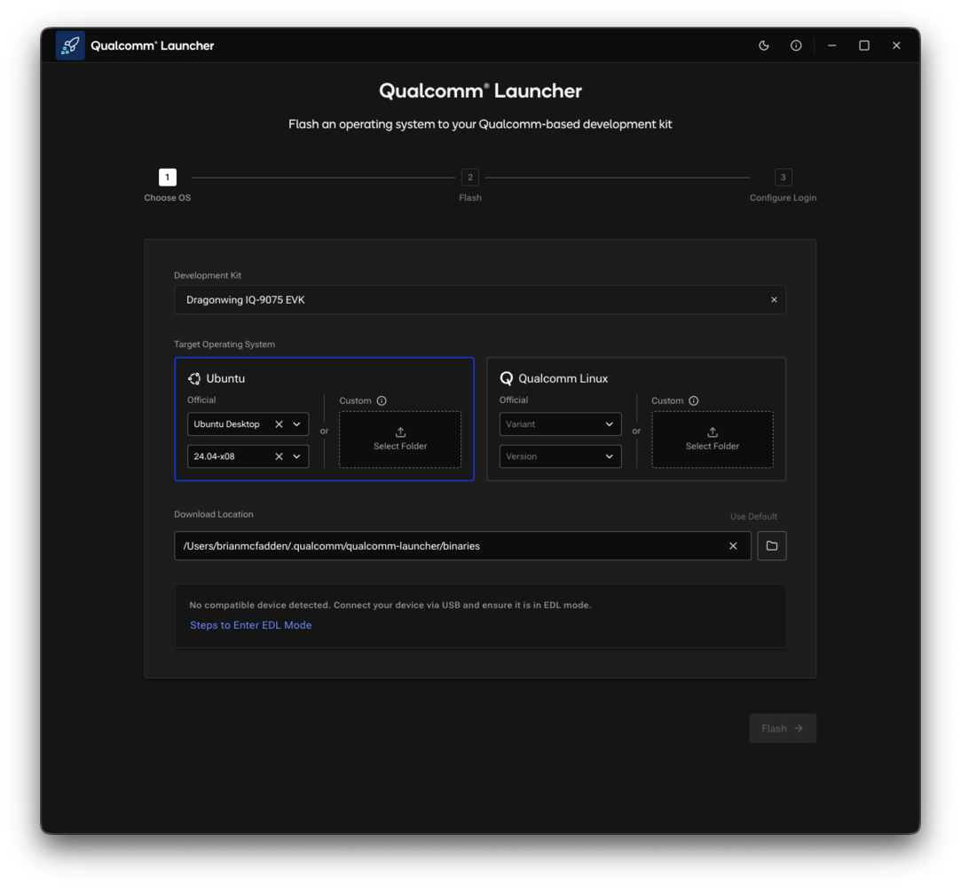961x888 pixels.
Task: Click the Qualcomm Launcher rocket logo
Action: [70, 45]
